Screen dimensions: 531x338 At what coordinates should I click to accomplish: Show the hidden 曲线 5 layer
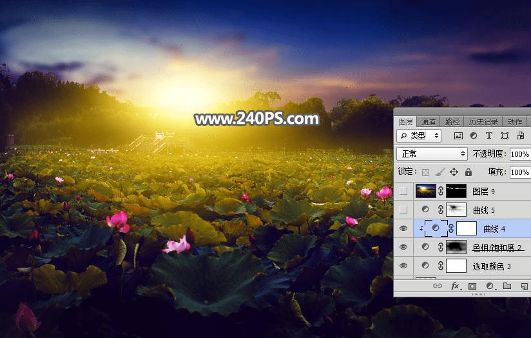click(403, 210)
